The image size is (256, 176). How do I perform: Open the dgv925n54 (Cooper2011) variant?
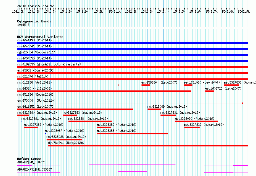36,52
